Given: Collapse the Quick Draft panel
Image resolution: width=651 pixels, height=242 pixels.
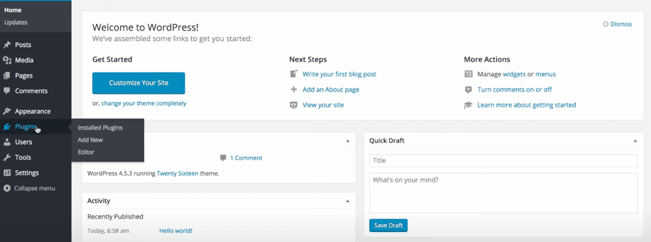Looking at the screenshot, I should click(x=635, y=141).
